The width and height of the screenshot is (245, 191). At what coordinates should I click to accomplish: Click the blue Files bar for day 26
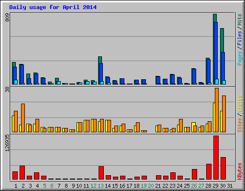[x=194, y=76]
